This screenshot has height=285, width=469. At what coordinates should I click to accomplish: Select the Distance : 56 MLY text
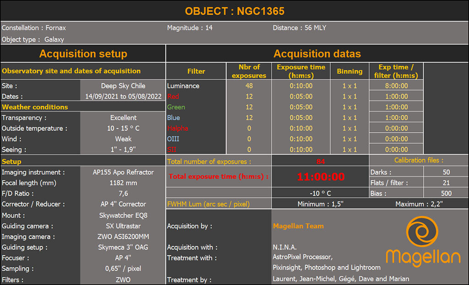pos(300,28)
